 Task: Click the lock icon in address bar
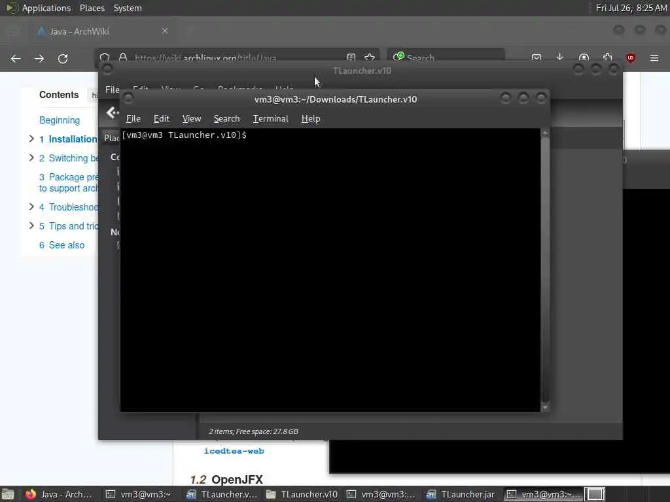123,58
